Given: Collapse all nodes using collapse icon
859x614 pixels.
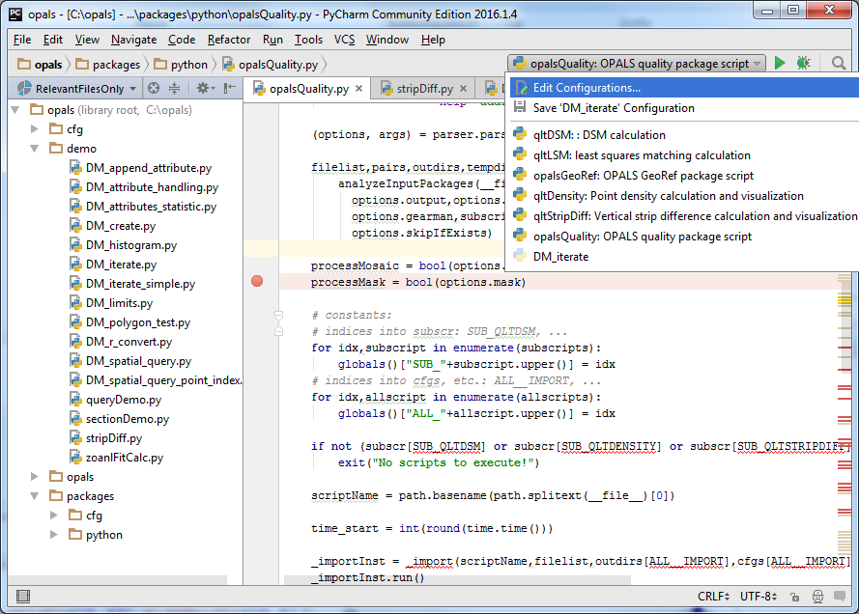Looking at the screenshot, I should click(174, 87).
